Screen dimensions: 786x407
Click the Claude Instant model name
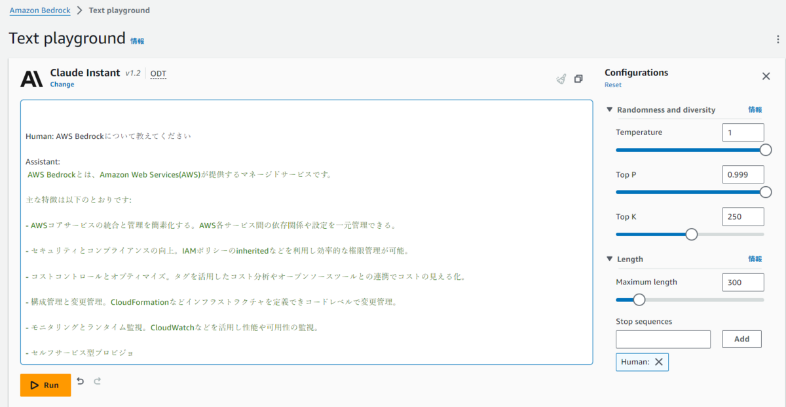tap(85, 73)
